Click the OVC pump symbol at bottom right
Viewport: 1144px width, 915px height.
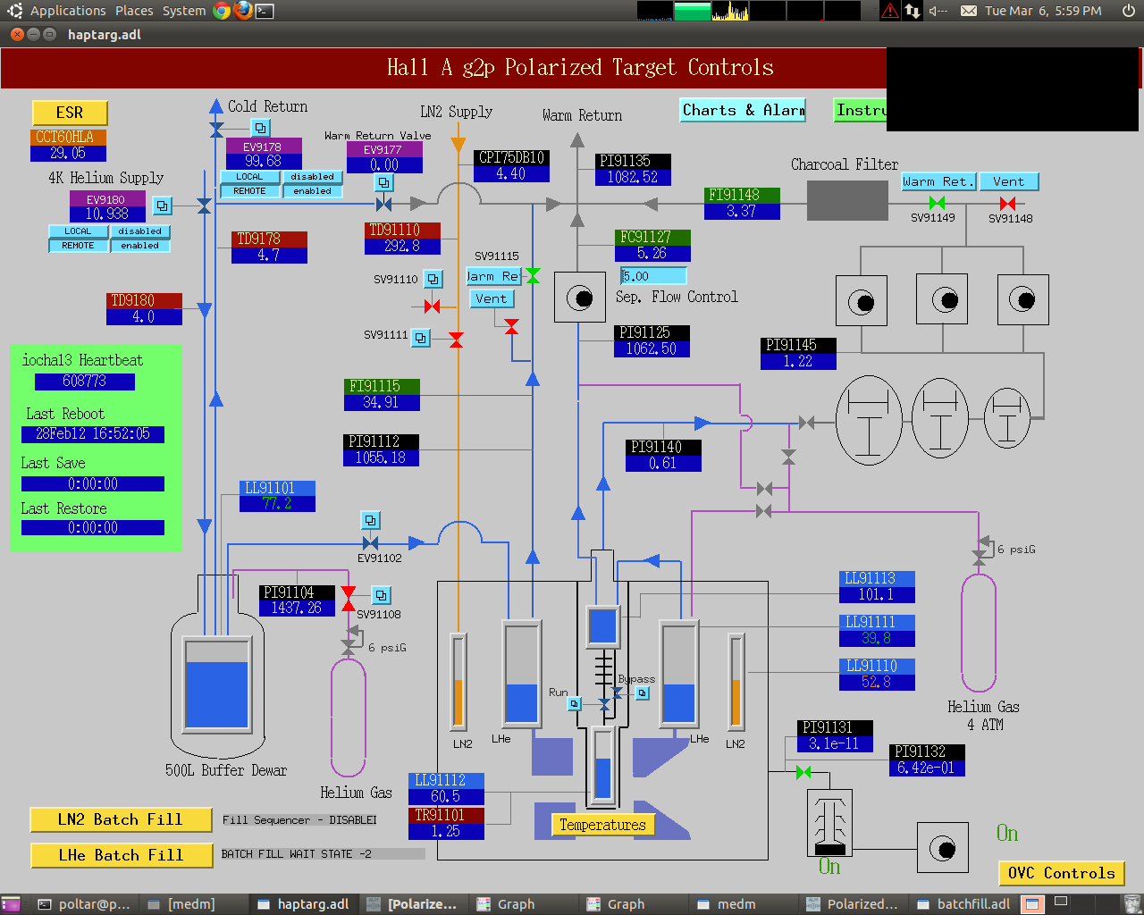942,848
